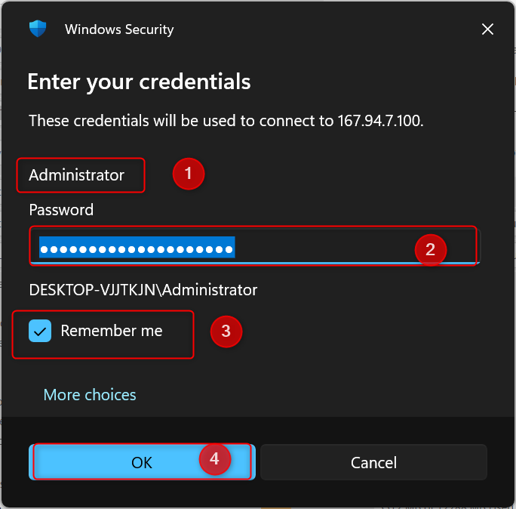This screenshot has width=516, height=509.
Task: Click the Password field label
Action: [61, 210]
